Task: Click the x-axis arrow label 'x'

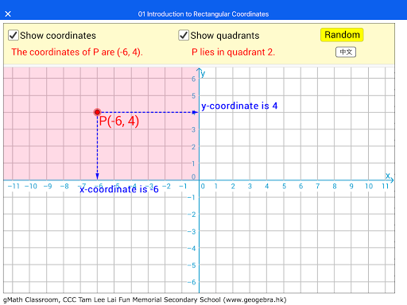Action: pos(388,176)
